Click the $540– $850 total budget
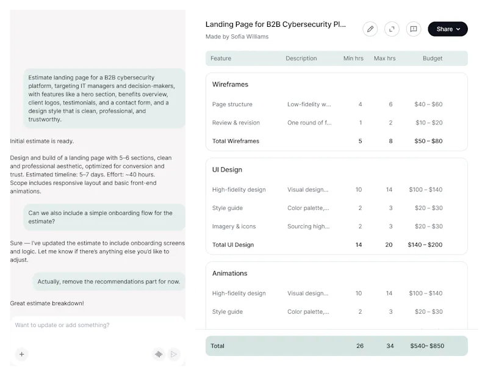This screenshot has width=488, height=376. click(x=427, y=345)
